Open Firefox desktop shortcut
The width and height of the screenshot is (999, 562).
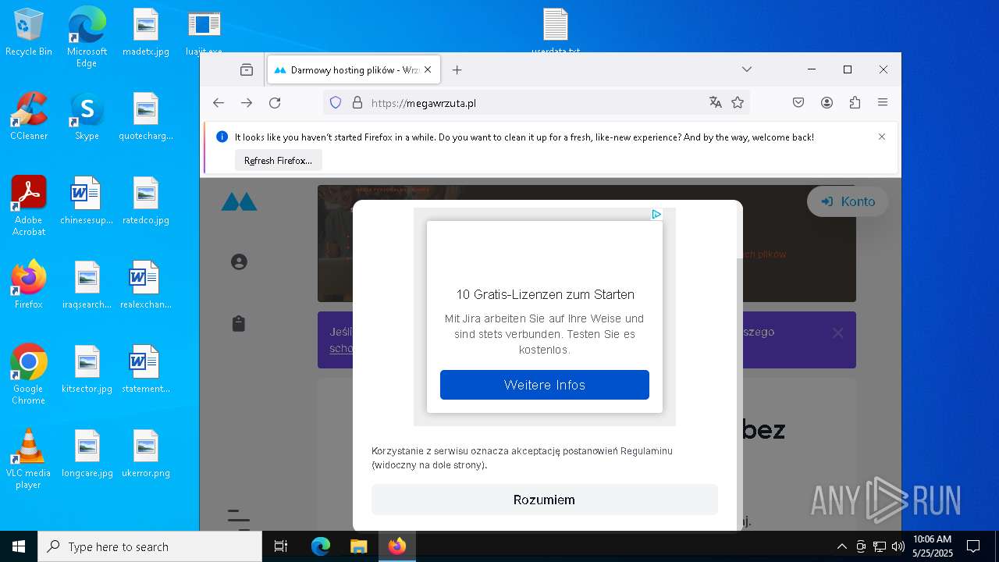click(x=29, y=285)
